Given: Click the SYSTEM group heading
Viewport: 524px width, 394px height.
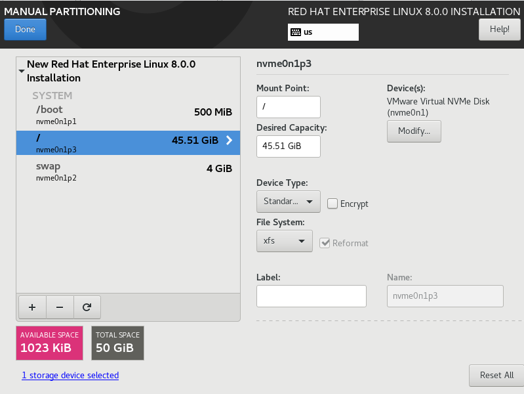Looking at the screenshot, I should [x=52, y=96].
